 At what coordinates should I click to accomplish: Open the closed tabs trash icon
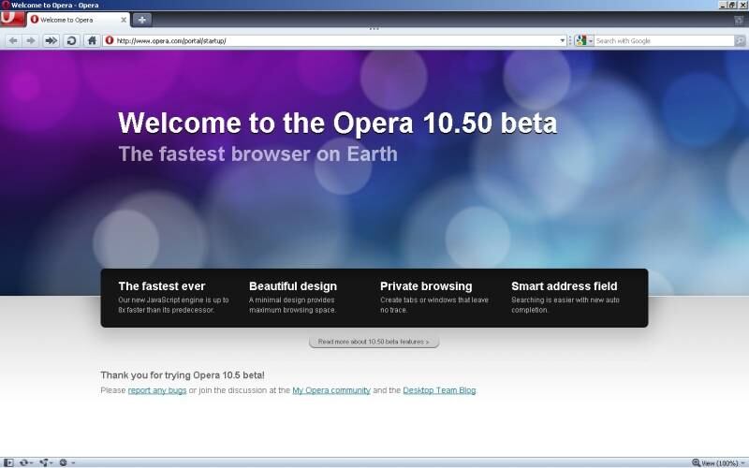pos(739,20)
